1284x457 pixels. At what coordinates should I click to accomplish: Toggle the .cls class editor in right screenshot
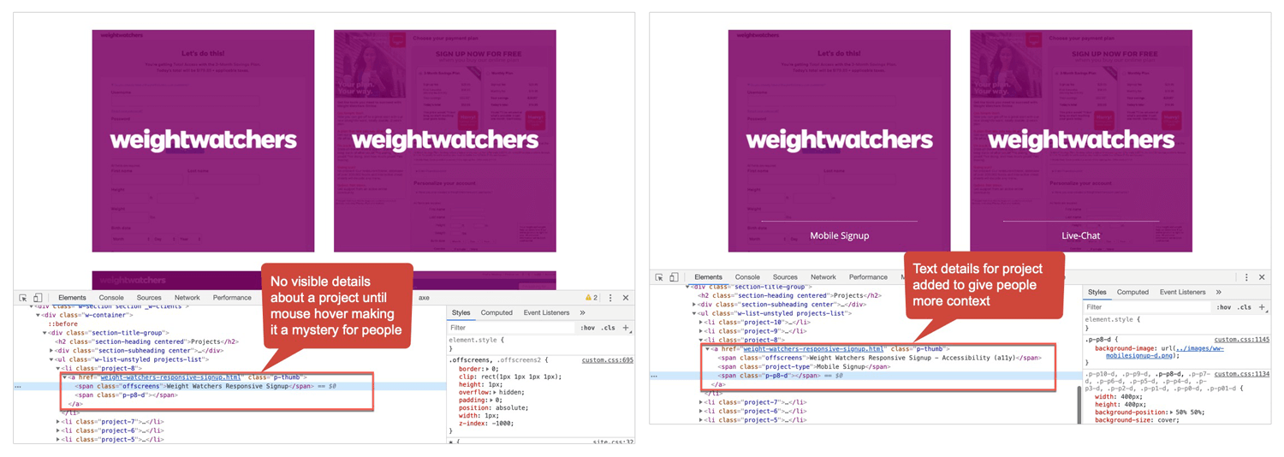pyautogui.click(x=1244, y=307)
